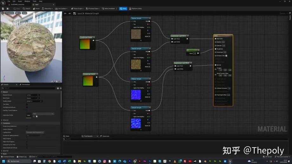Toggle the Stats toolbar button

tap(123, 9)
